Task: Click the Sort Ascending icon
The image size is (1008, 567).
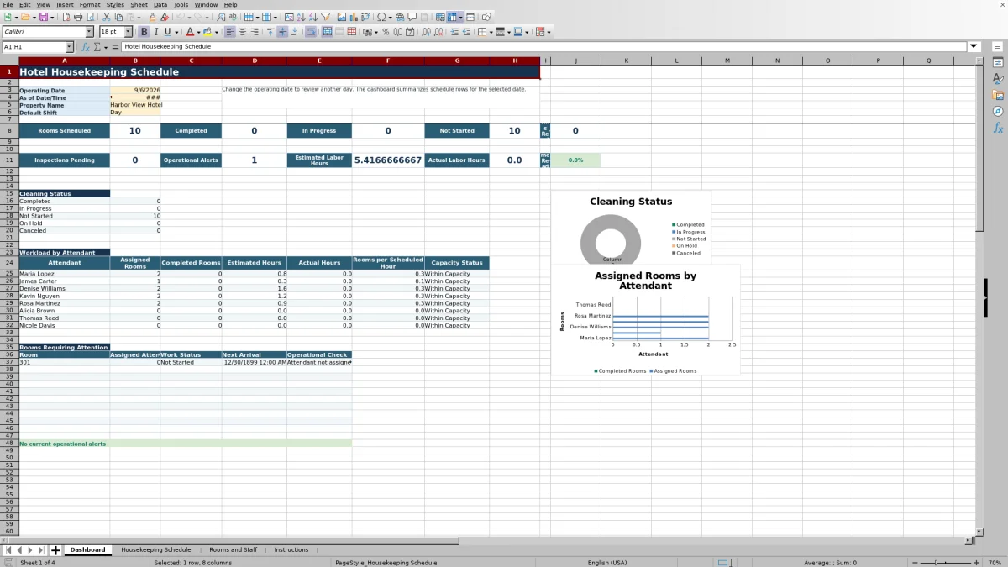Action: click(301, 17)
